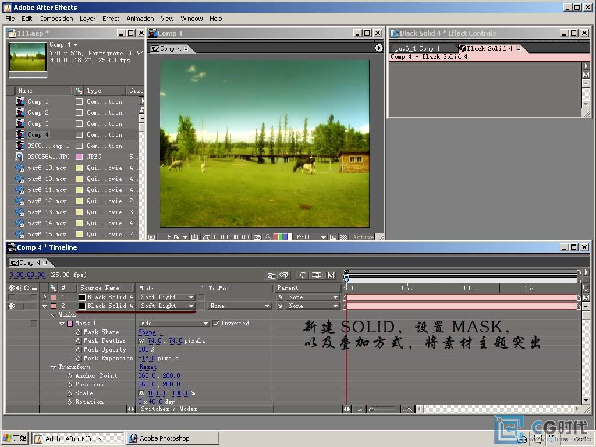Toggle Mask Expansion stopwatch
The image size is (596, 447).
pyautogui.click(x=79, y=359)
